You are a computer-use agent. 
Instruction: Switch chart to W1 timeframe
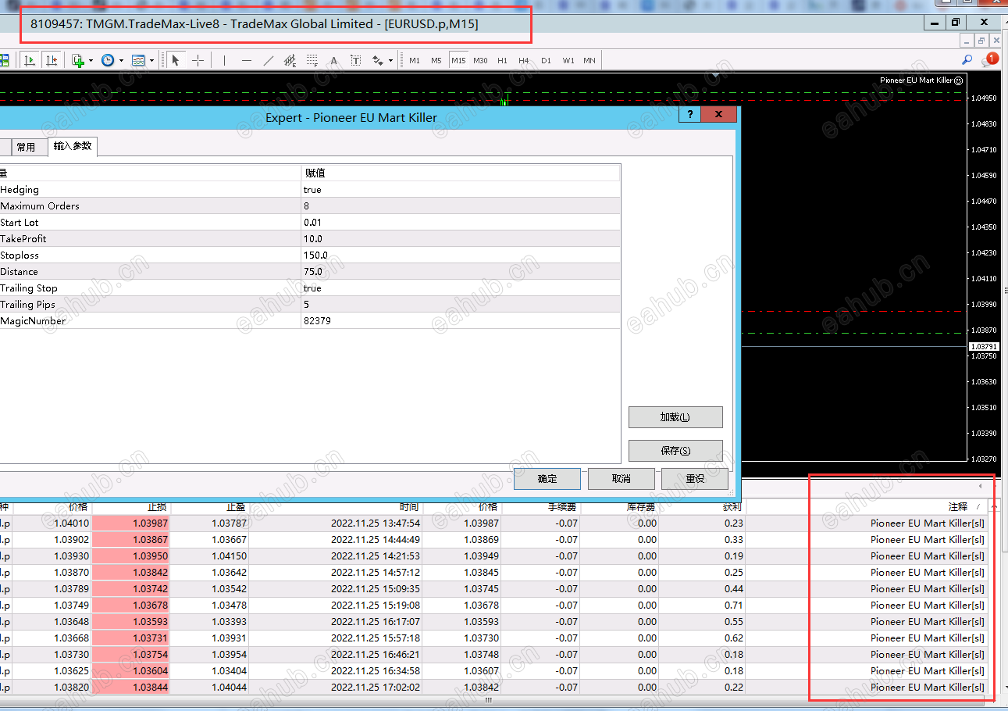point(568,60)
